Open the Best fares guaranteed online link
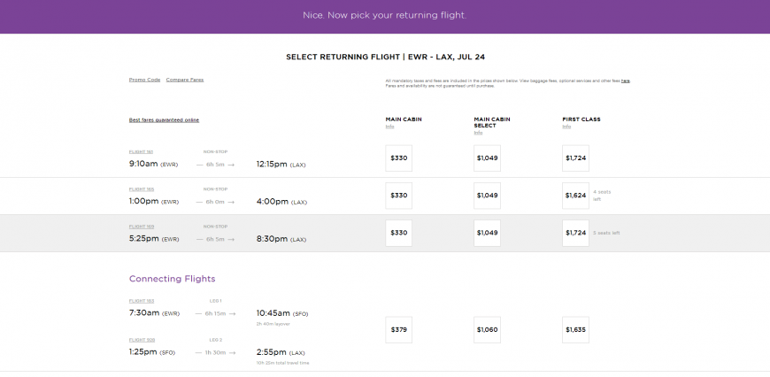This screenshot has width=770, height=377. (x=164, y=119)
